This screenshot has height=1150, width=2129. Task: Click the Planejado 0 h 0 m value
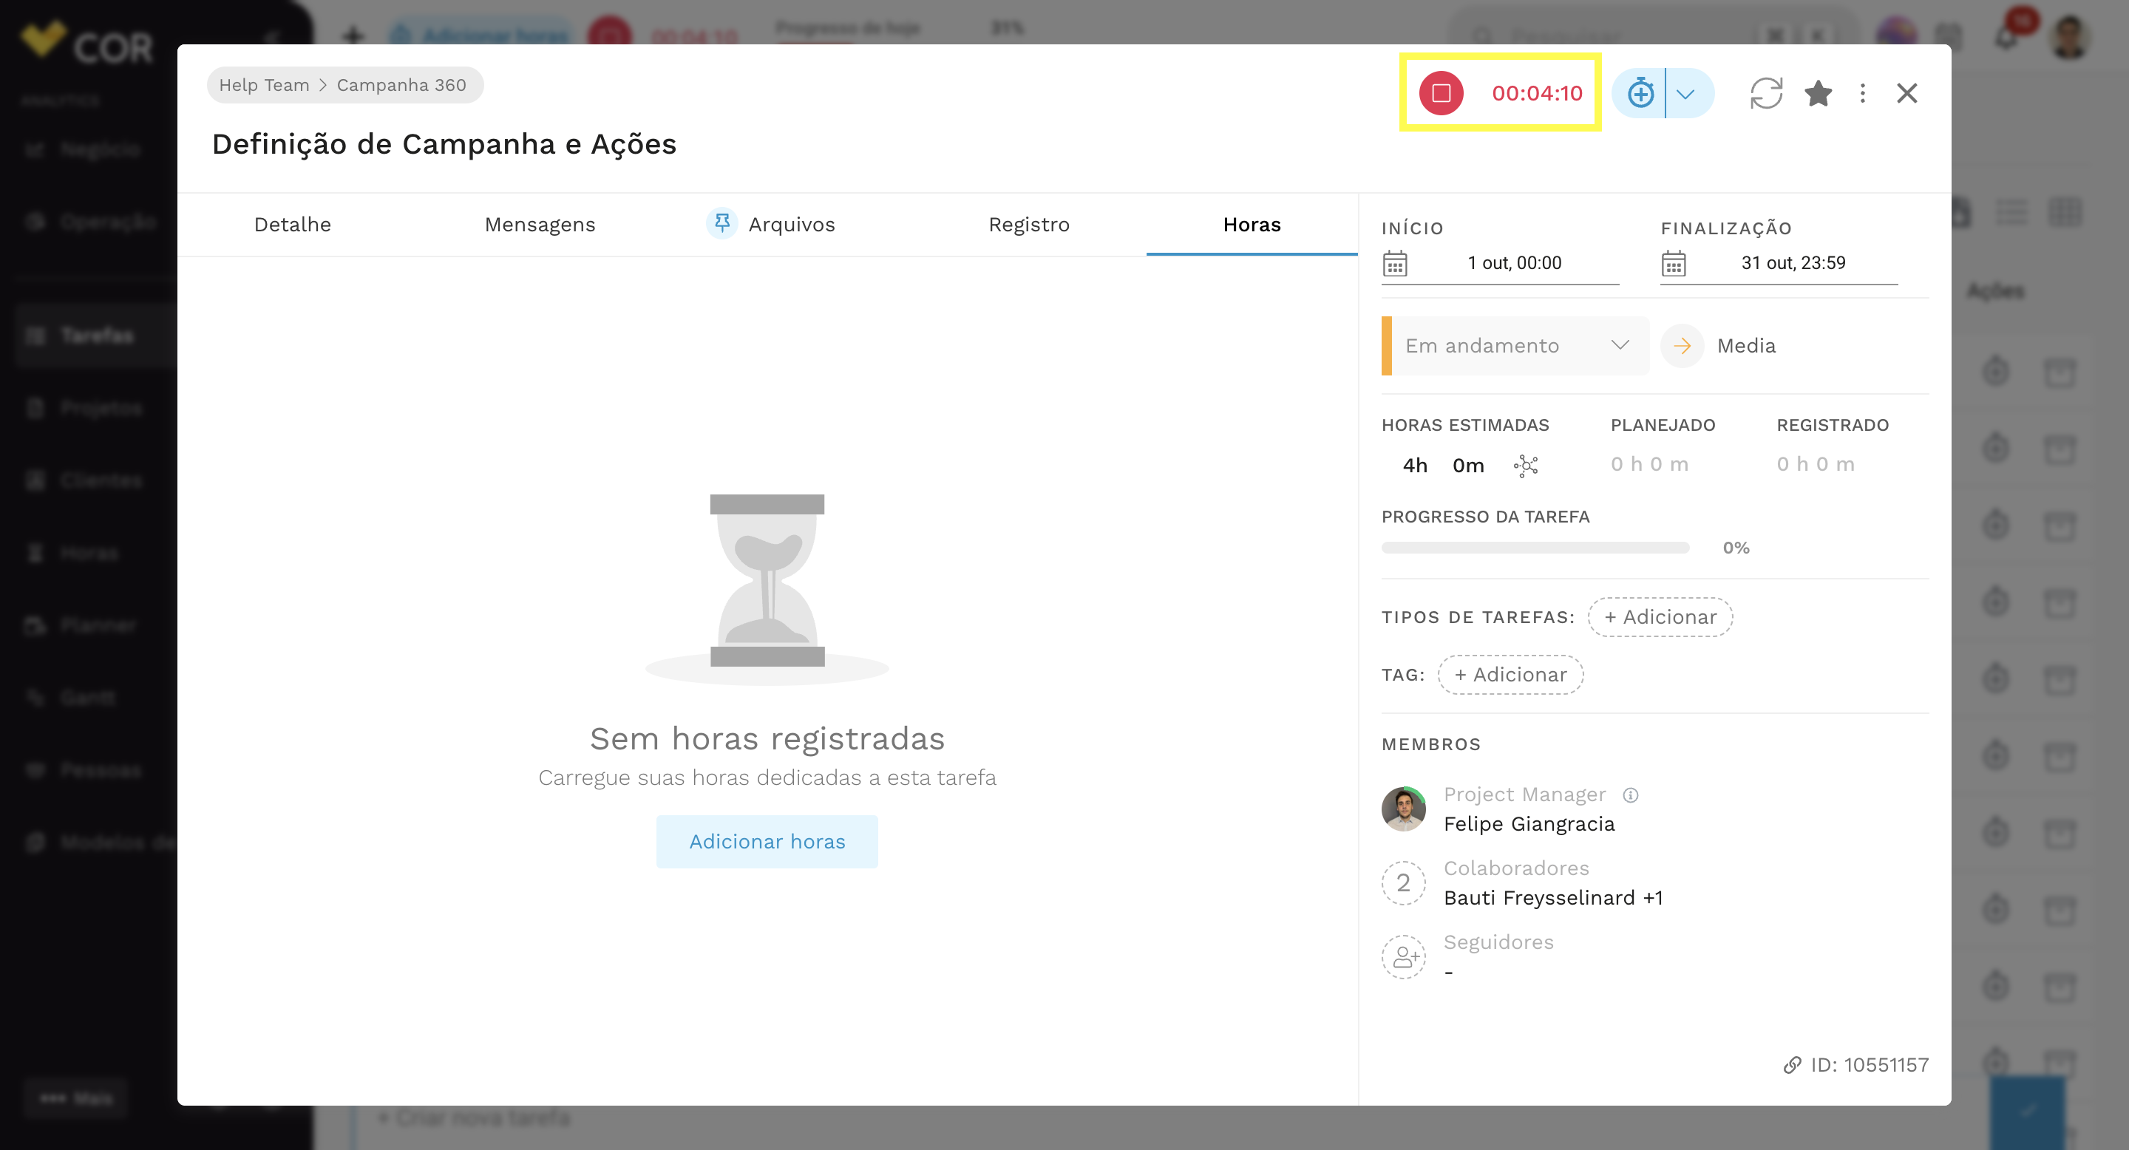[x=1648, y=464]
